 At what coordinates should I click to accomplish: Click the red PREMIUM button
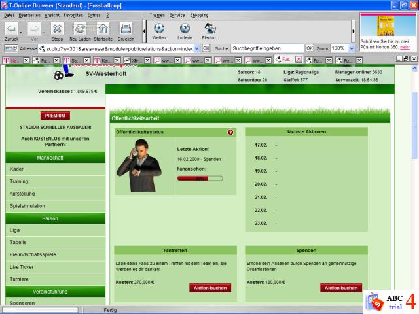click(55, 116)
